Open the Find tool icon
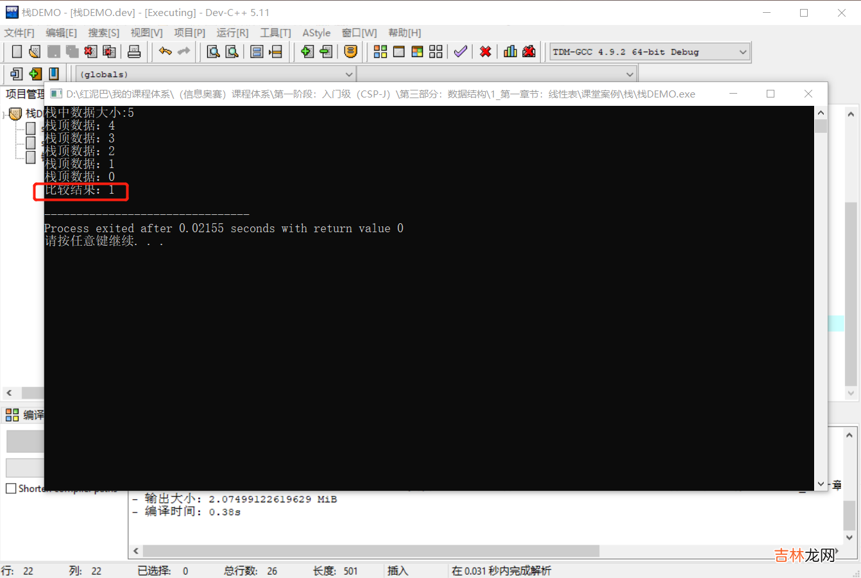The height and width of the screenshot is (578, 861). point(213,52)
